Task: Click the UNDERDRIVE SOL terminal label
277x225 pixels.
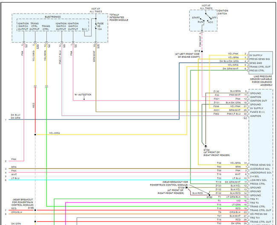Action: pos(261,173)
